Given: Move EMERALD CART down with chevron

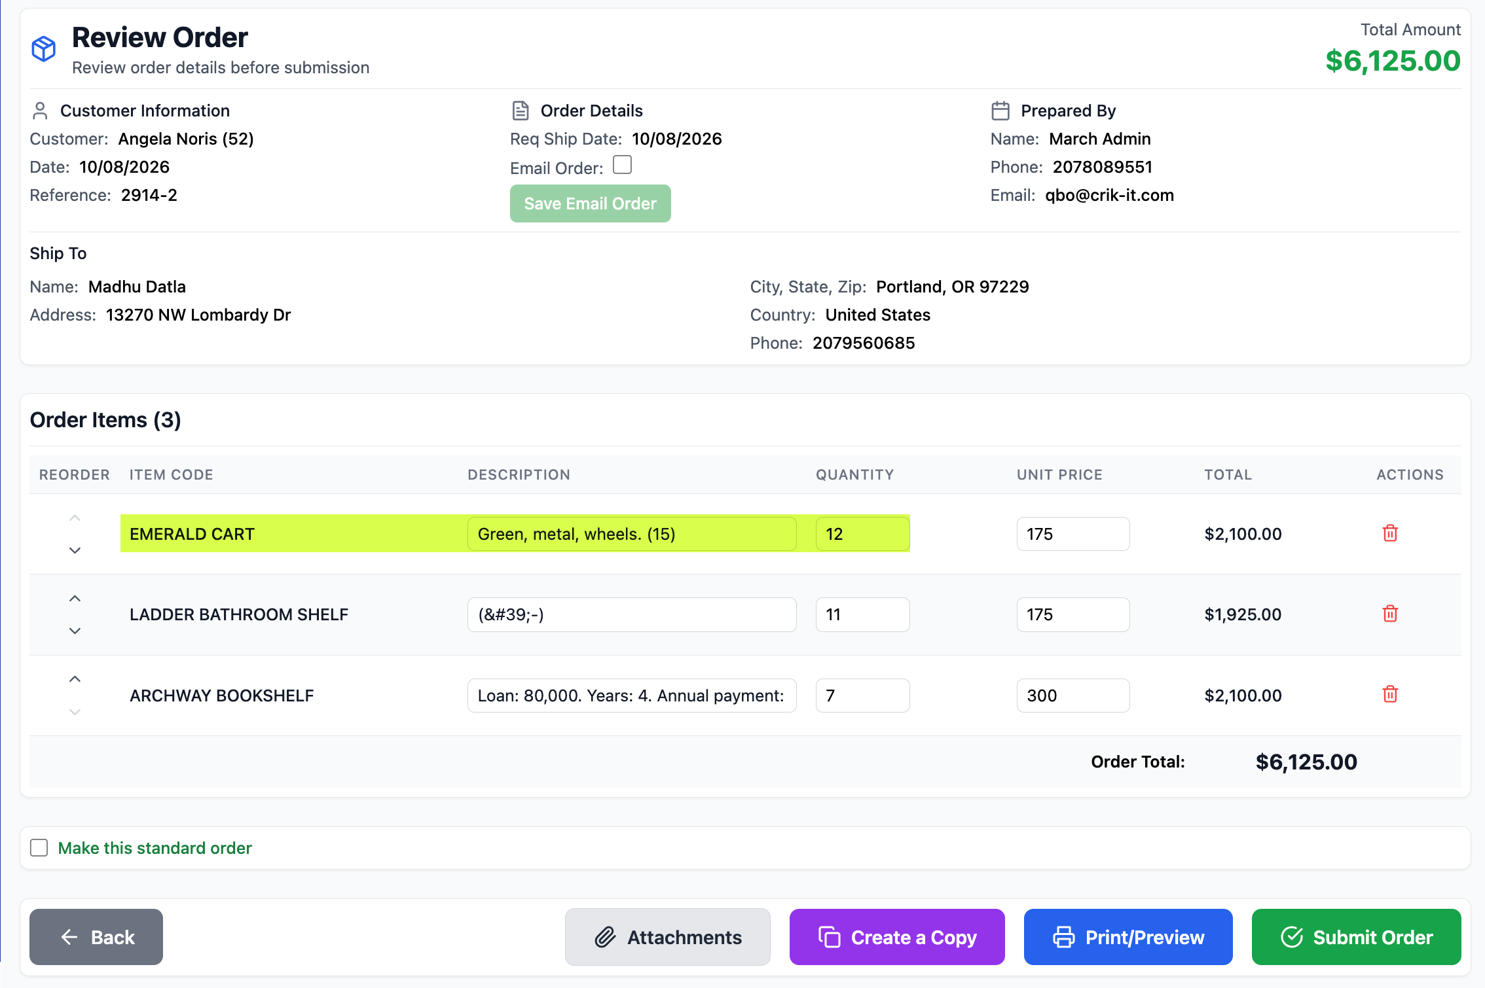Looking at the screenshot, I should coord(75,550).
